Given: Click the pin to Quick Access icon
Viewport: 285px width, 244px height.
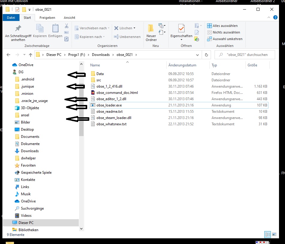Looking at the screenshot, I should [x=18, y=28].
